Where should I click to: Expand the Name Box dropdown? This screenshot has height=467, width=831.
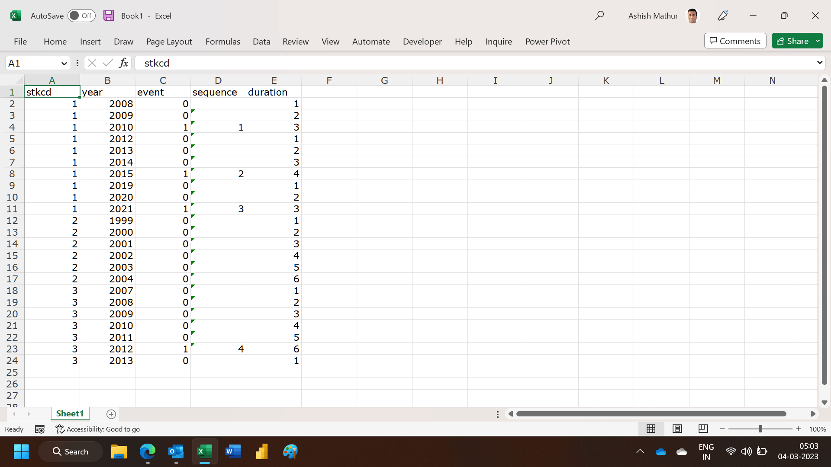(x=64, y=63)
